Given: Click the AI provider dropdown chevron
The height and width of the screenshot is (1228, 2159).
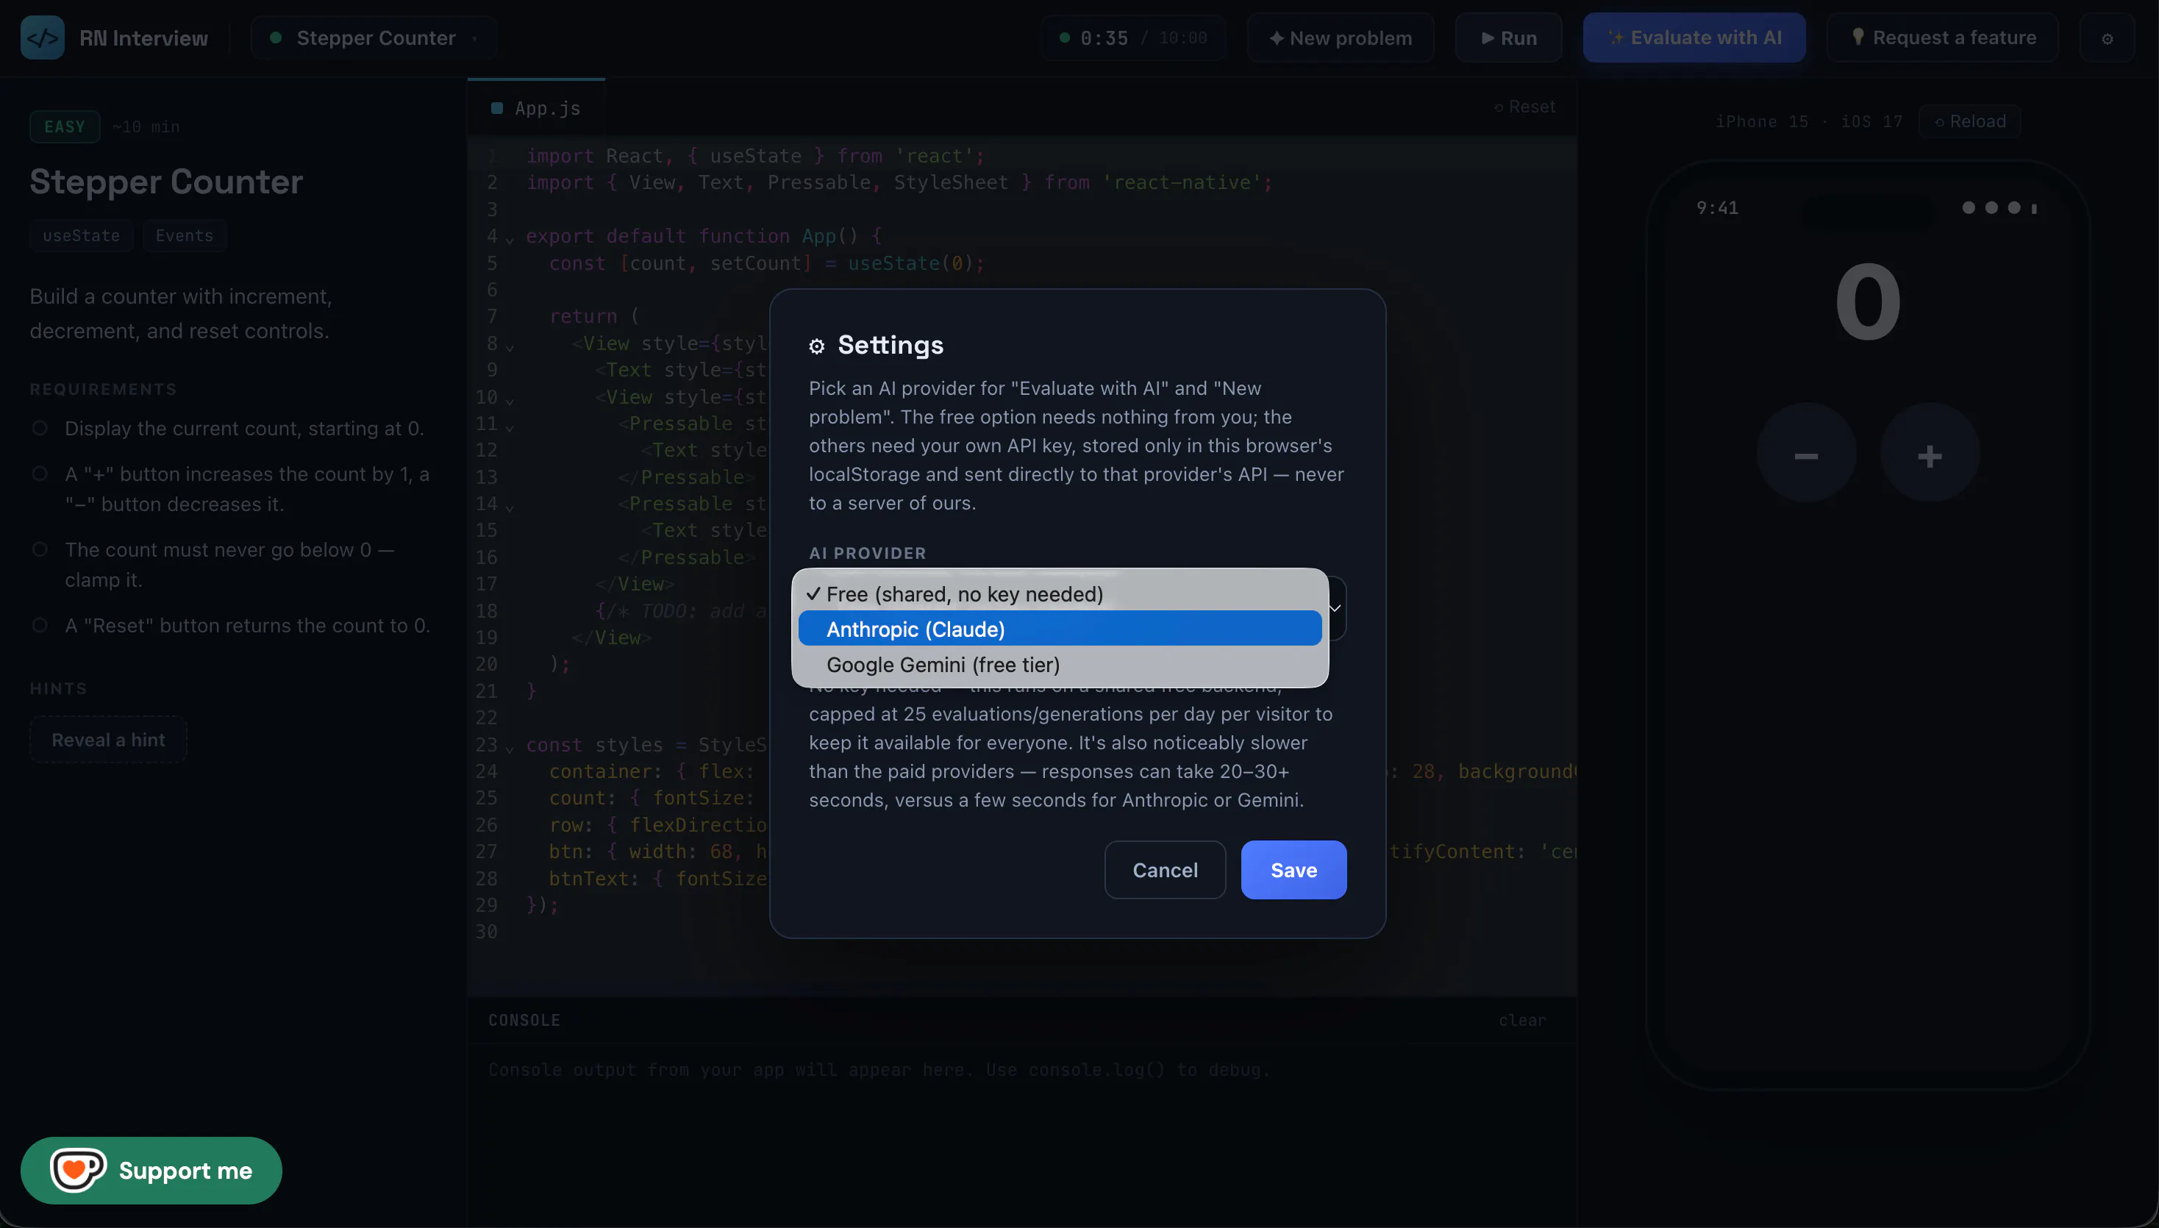Looking at the screenshot, I should pos(1335,608).
